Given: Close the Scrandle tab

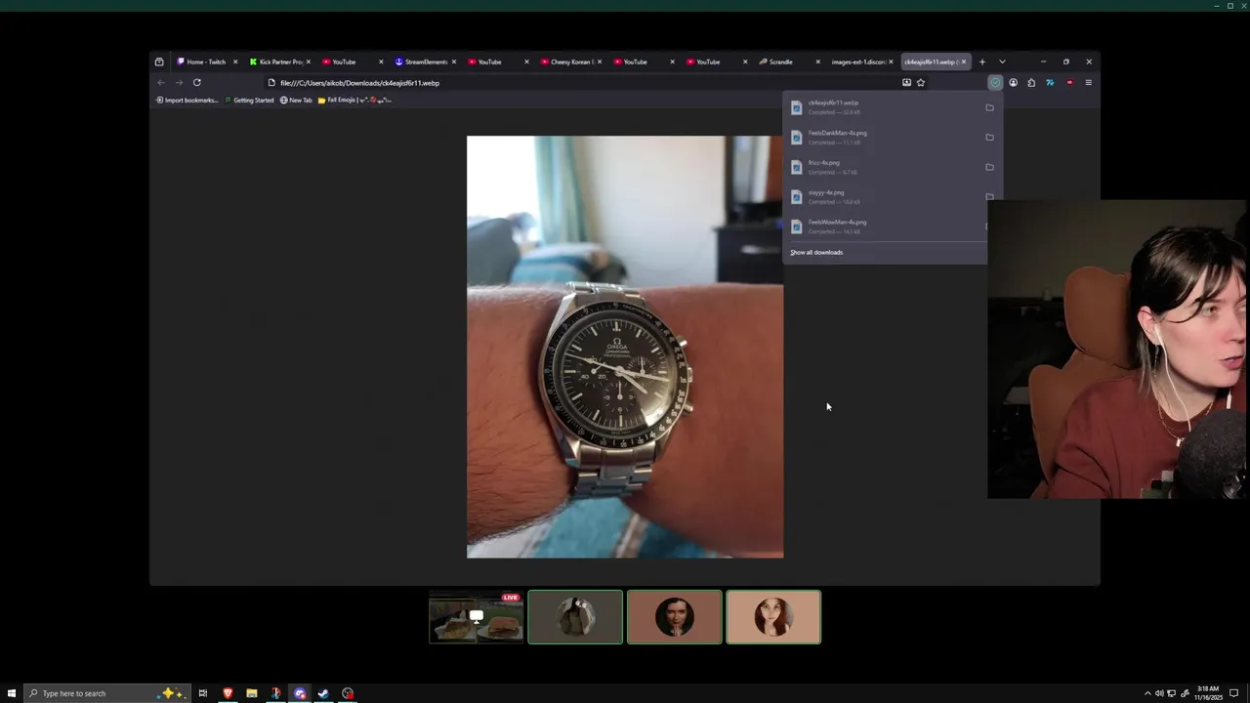Looking at the screenshot, I should pos(818,62).
